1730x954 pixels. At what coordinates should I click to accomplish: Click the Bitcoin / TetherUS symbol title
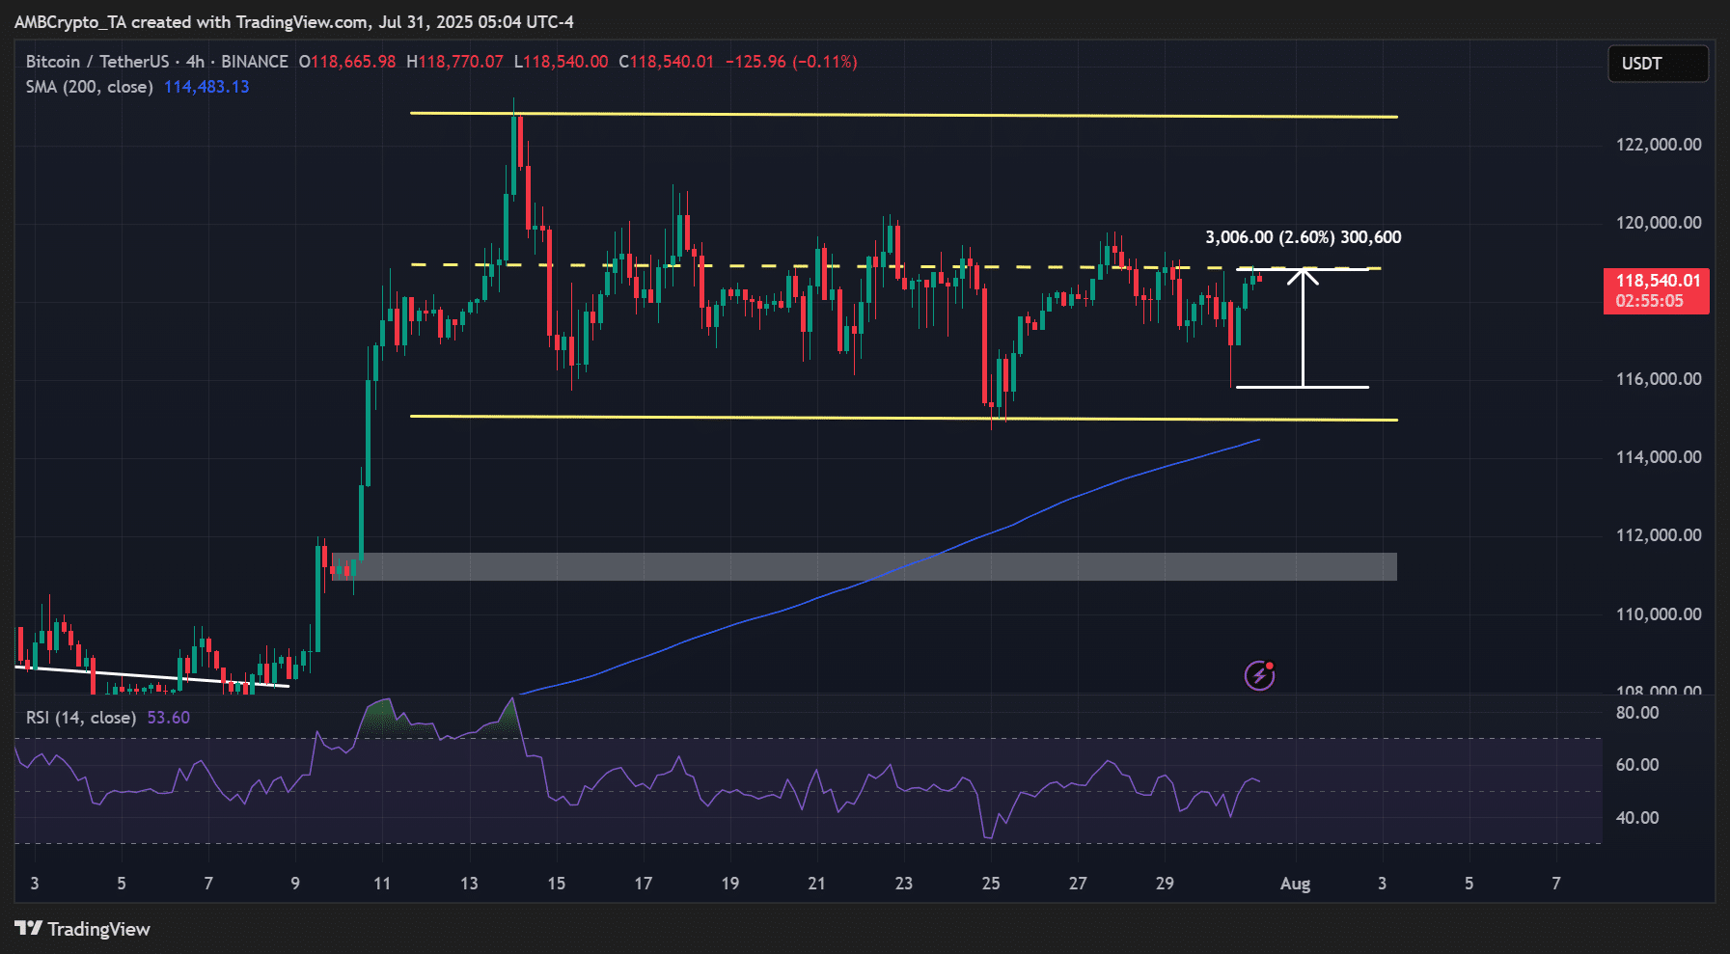click(x=96, y=62)
